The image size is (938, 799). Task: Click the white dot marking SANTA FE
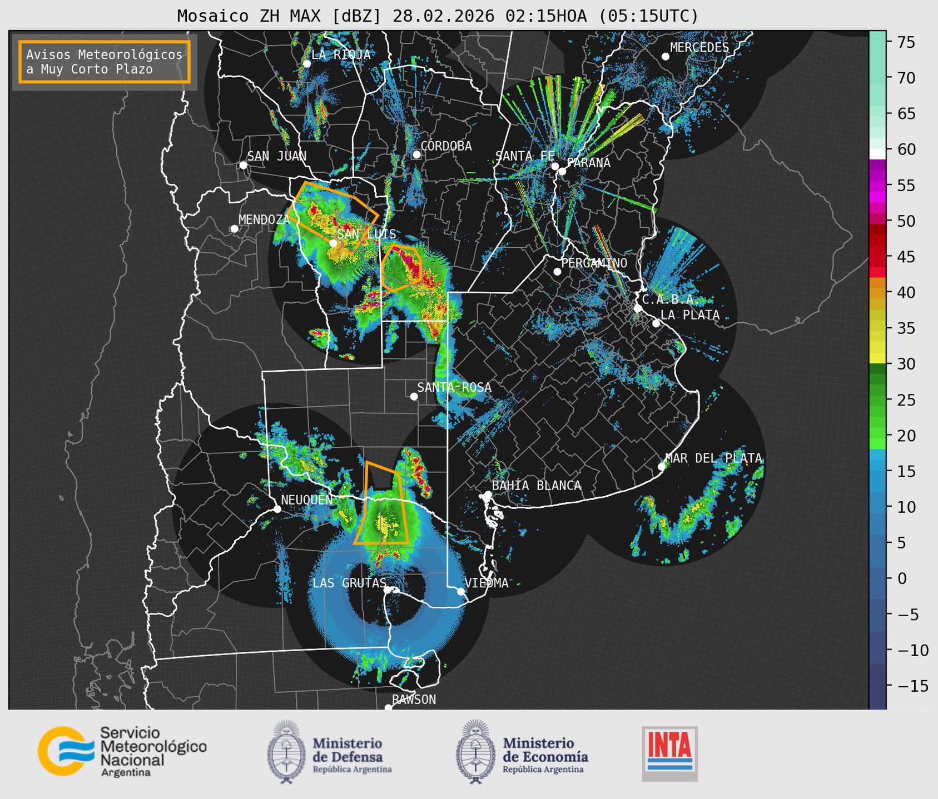(x=555, y=166)
